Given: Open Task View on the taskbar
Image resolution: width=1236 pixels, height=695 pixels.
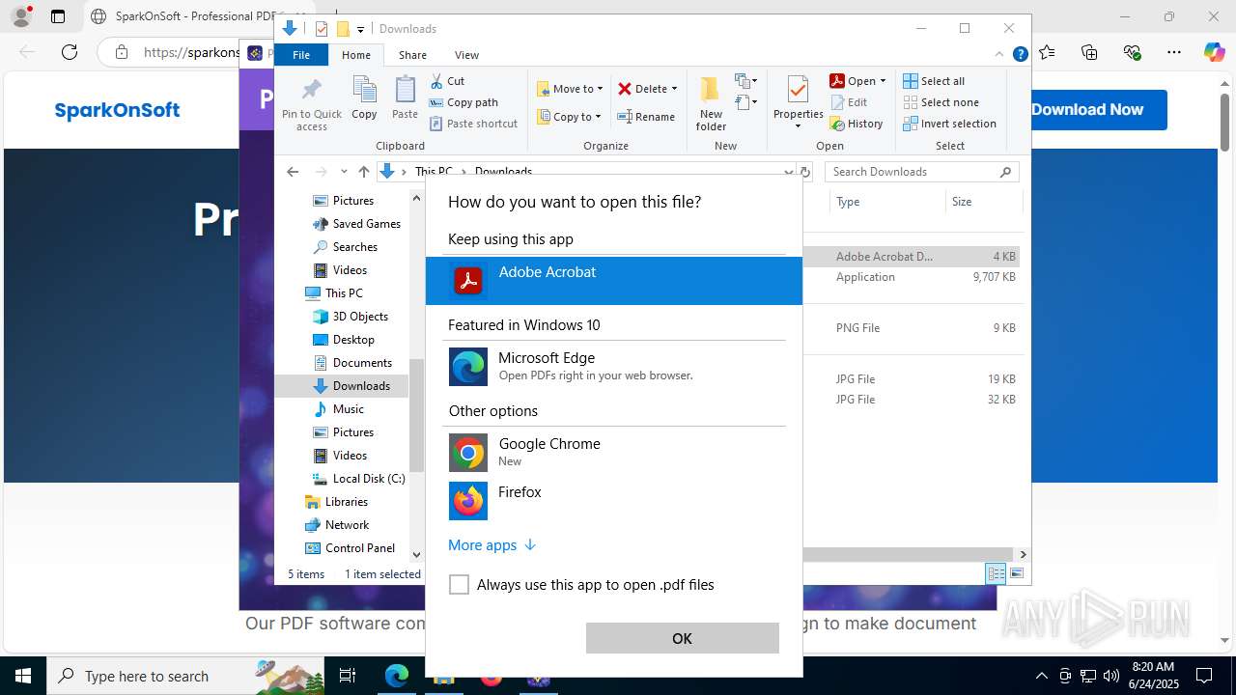Looking at the screenshot, I should pyautogui.click(x=348, y=676).
